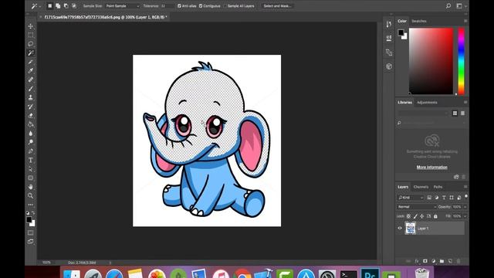Open the More information link
494x278 pixels.
pyautogui.click(x=432, y=168)
